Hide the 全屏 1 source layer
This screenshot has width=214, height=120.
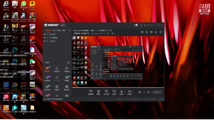point(45,34)
